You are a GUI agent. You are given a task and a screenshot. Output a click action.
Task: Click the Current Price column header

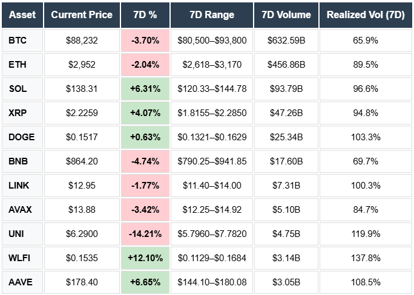[82, 15]
